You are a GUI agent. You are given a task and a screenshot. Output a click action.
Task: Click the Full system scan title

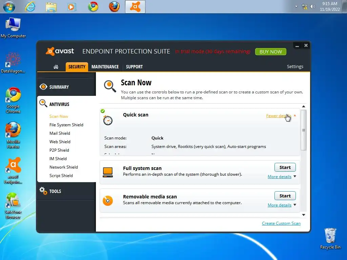click(142, 168)
